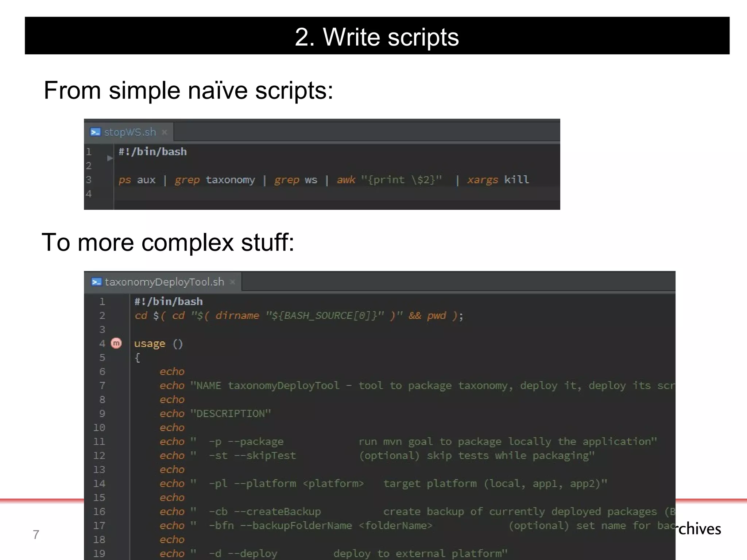Click the echo command on line 6
This screenshot has width=747, height=560.
(x=172, y=372)
